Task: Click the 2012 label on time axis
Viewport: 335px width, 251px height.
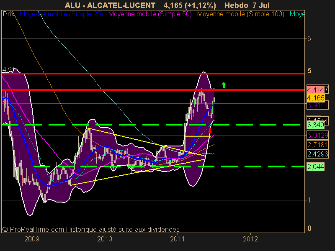Action: pyautogui.click(x=250, y=239)
